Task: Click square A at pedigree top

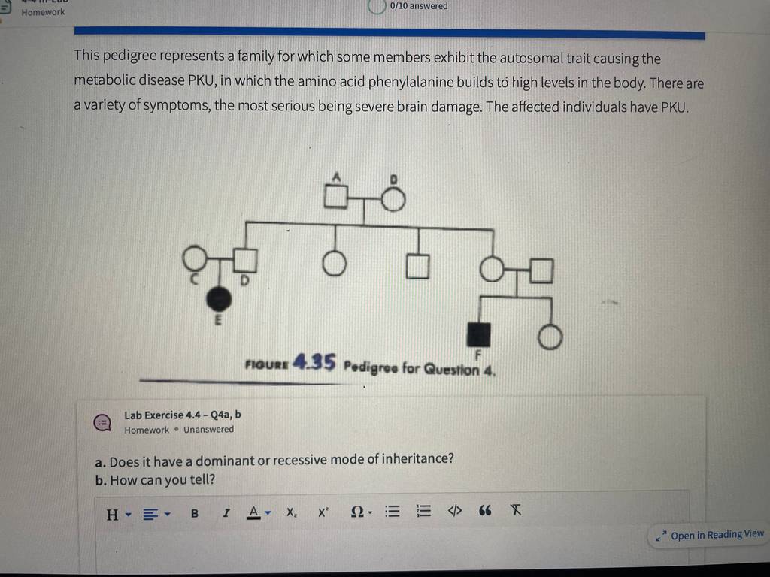Action: coord(336,196)
